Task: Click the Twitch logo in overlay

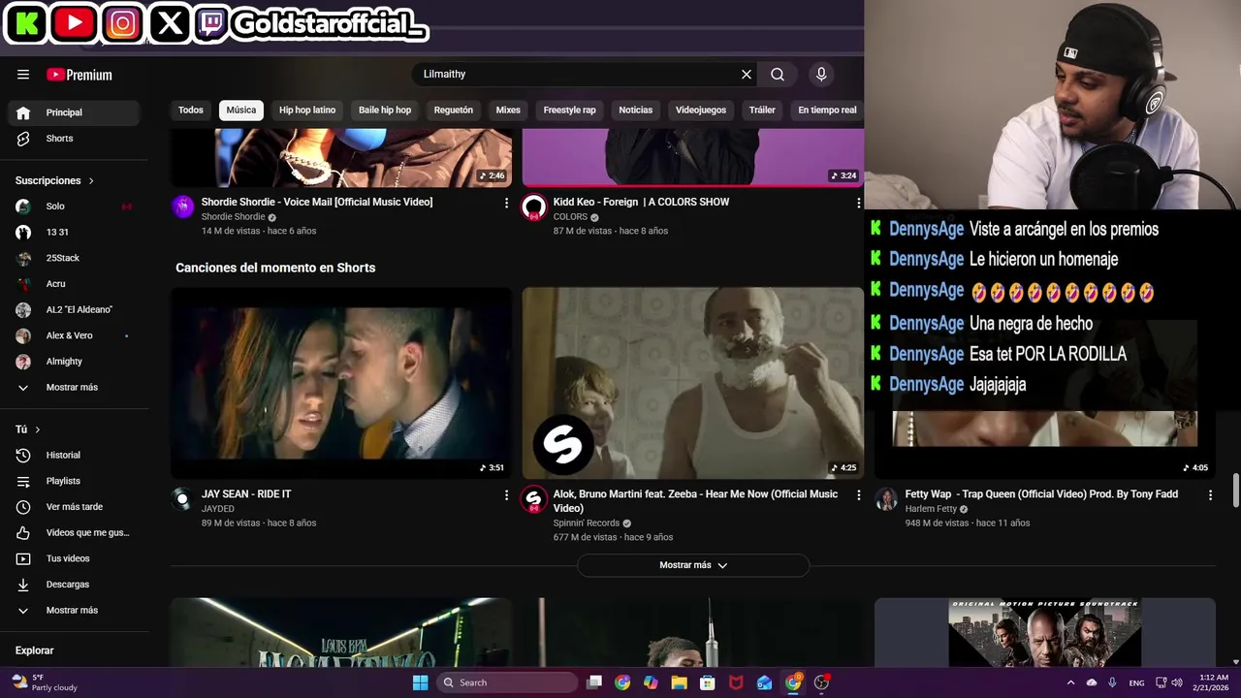Action: pos(212,23)
